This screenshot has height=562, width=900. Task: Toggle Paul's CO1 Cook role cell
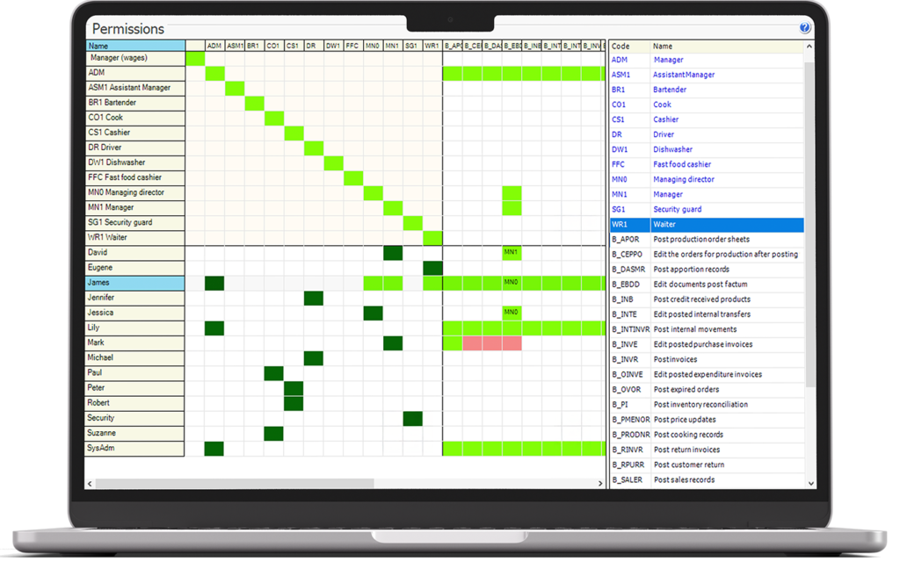[274, 373]
